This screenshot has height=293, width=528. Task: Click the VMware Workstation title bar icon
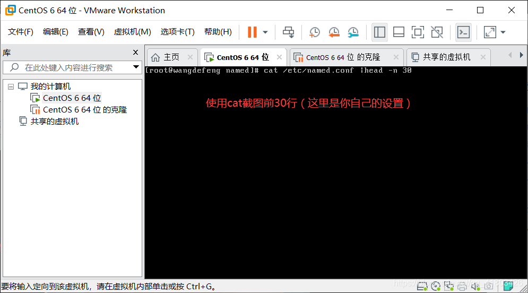point(11,10)
